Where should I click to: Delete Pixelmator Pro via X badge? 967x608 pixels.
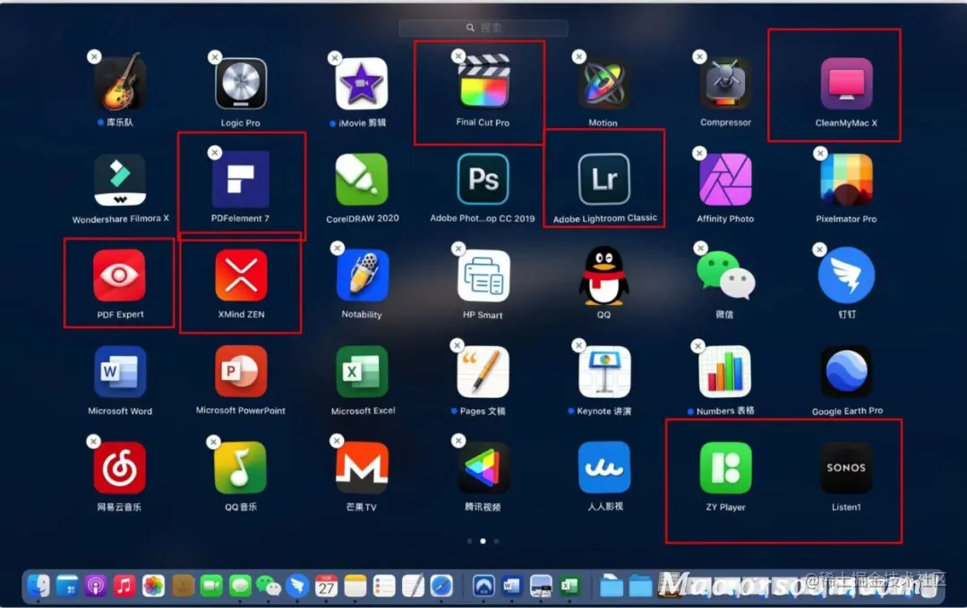(x=819, y=153)
